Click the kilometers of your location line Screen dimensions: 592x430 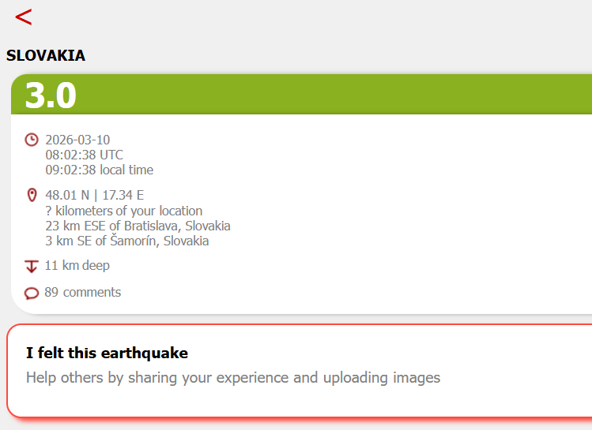pos(124,211)
